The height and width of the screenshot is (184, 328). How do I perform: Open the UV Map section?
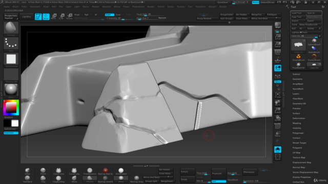click(x=296, y=152)
